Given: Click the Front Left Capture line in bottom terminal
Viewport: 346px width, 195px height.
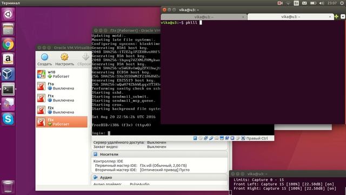Looking at the screenshot, I should tap(284, 184).
